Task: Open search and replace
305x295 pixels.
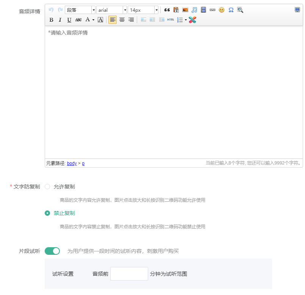Action: point(240,10)
